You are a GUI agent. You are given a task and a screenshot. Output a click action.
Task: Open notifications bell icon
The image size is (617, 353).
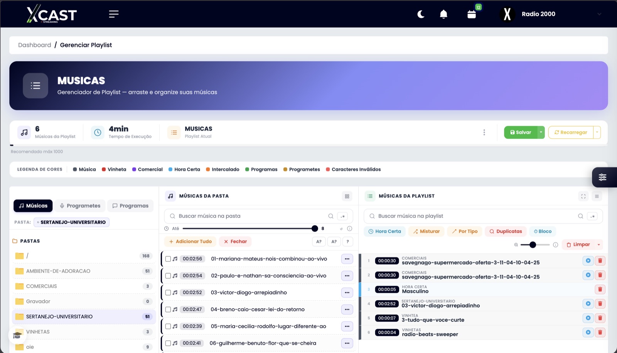pos(443,14)
